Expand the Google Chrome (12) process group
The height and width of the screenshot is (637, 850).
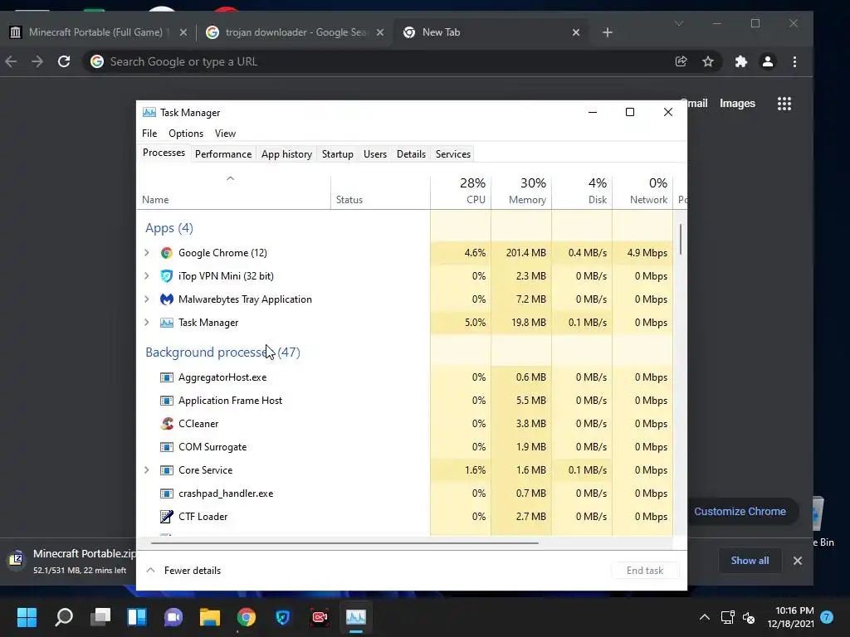146,253
